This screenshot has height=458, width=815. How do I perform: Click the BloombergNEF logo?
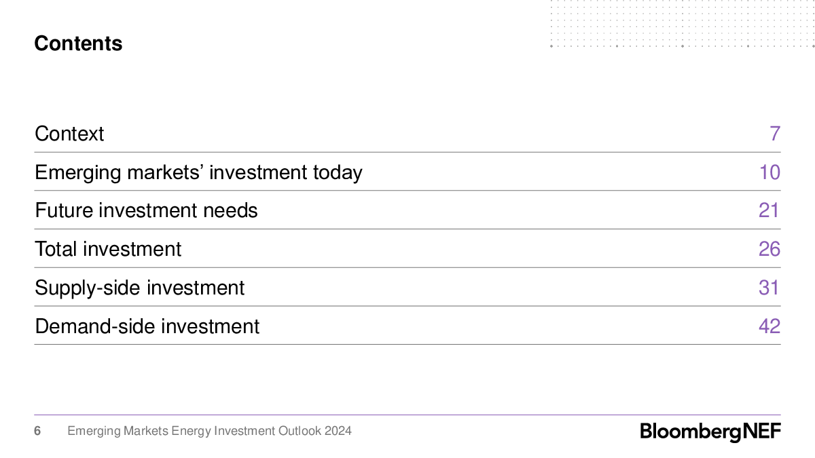click(x=710, y=432)
